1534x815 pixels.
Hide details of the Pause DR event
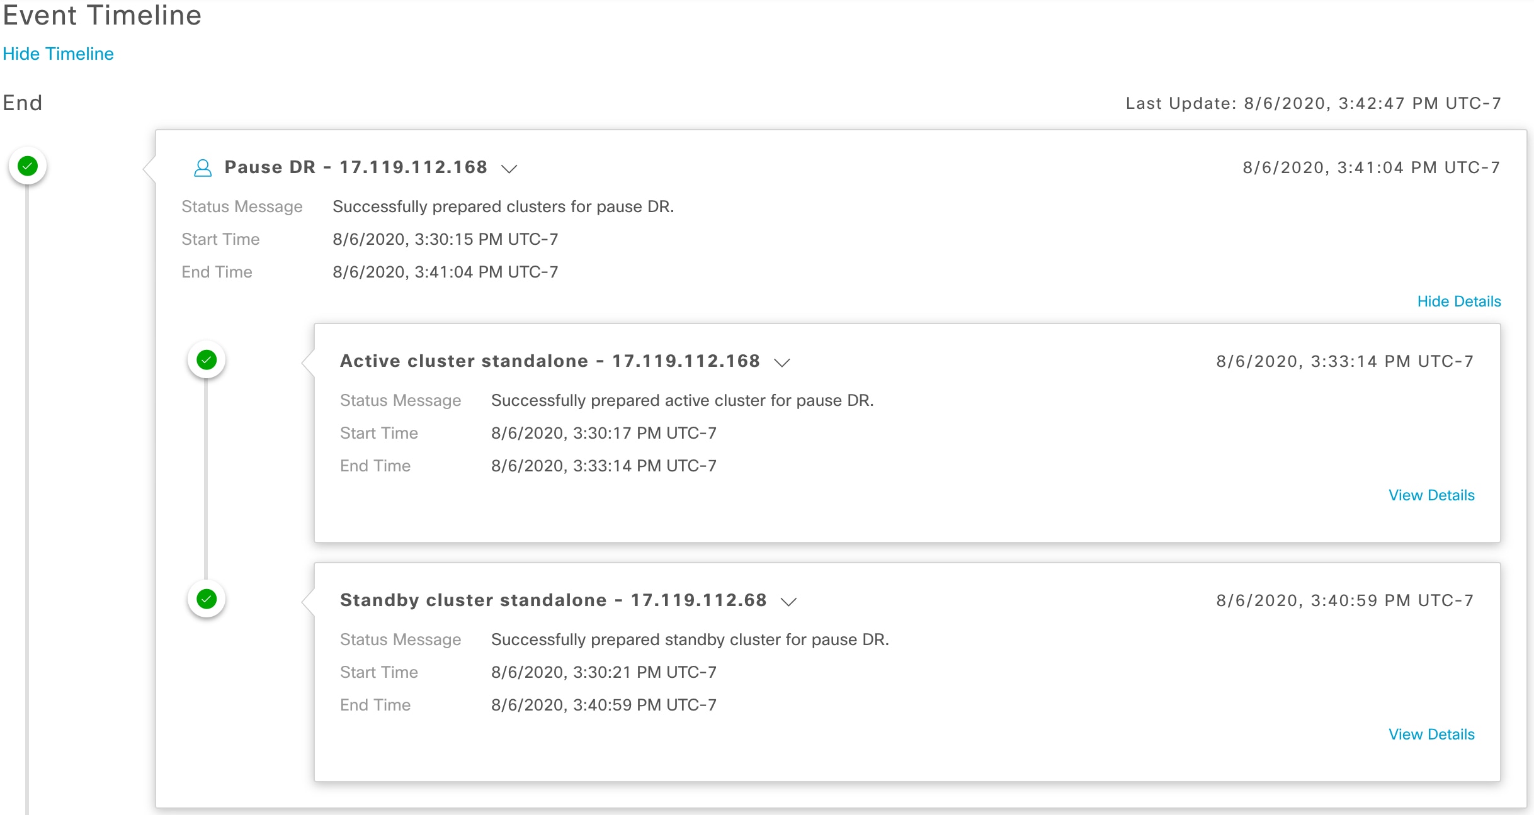1458,301
